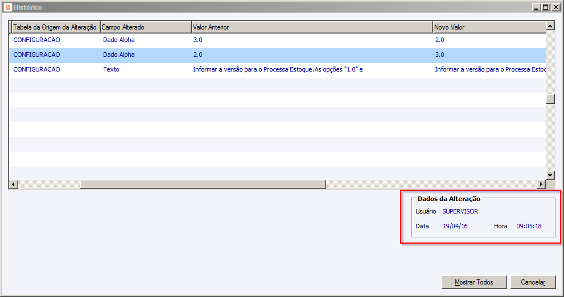Click the Novo Valor column header
This screenshot has height=297, width=564.
489,27
